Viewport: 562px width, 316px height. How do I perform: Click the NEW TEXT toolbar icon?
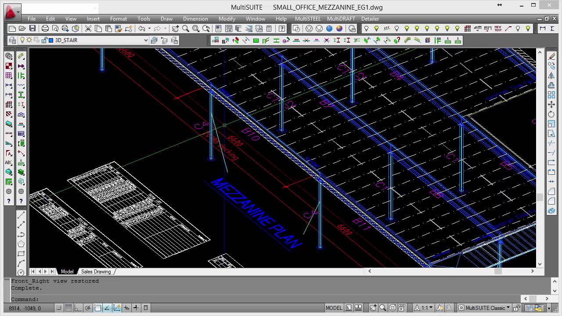(x=498, y=29)
